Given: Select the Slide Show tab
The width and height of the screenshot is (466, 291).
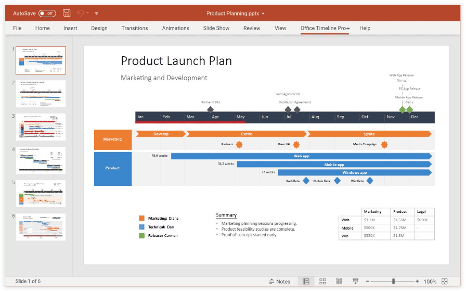Looking at the screenshot, I should 216,28.
